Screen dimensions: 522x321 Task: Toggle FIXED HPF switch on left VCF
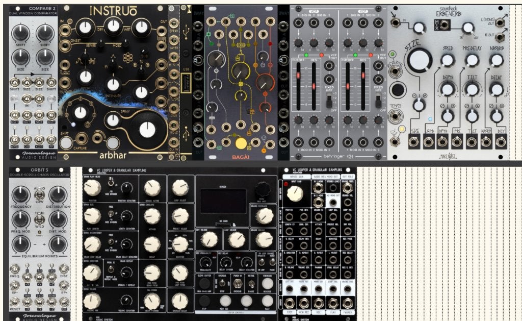click(x=329, y=102)
